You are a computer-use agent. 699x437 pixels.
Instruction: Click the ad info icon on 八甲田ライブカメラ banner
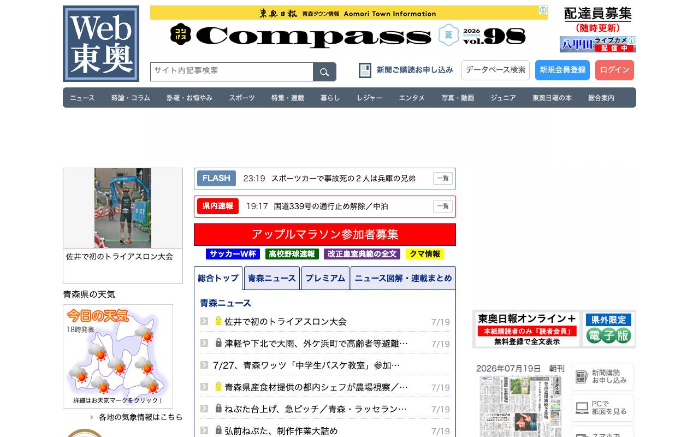(632, 40)
